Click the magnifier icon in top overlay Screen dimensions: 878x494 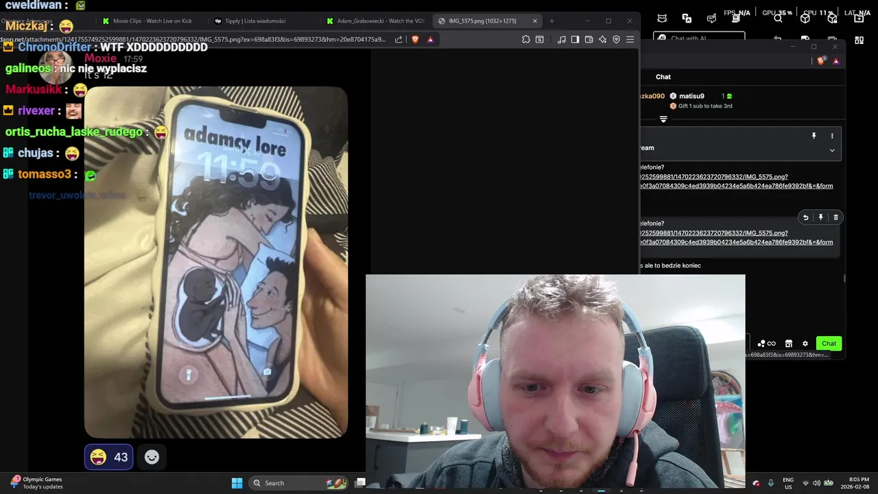(777, 19)
